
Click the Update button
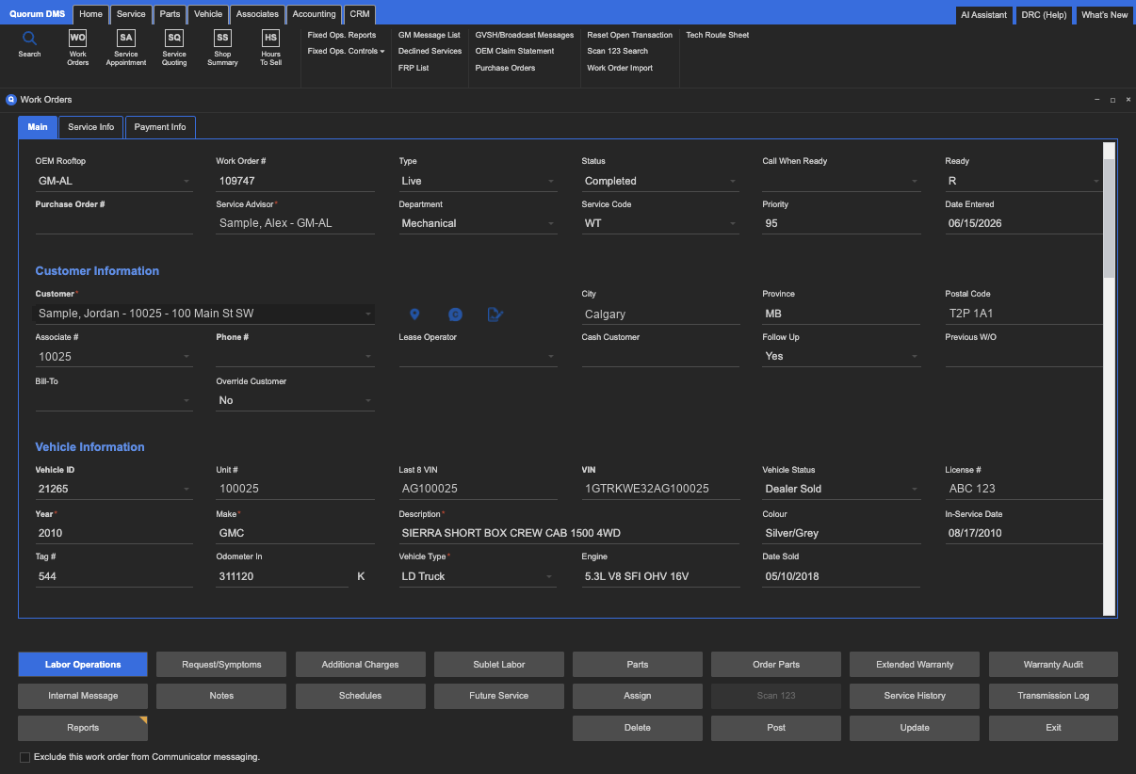(915, 728)
